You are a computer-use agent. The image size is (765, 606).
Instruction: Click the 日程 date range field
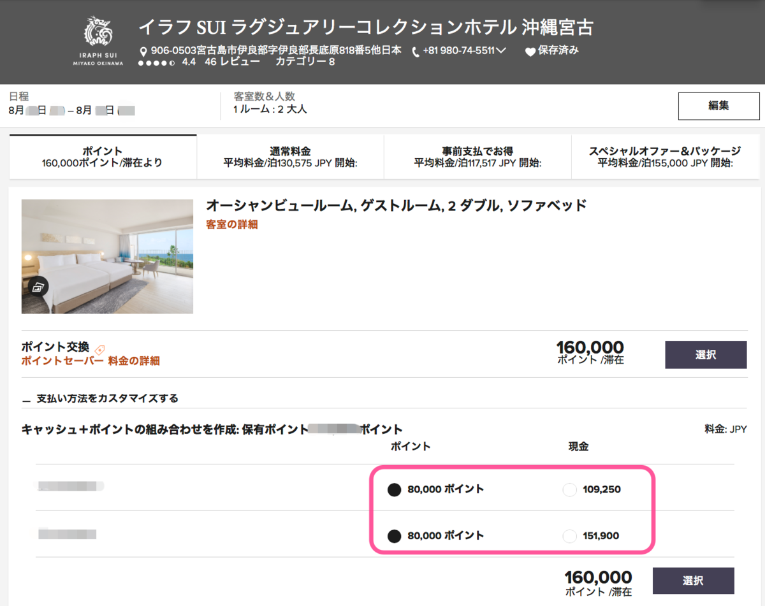[71, 110]
